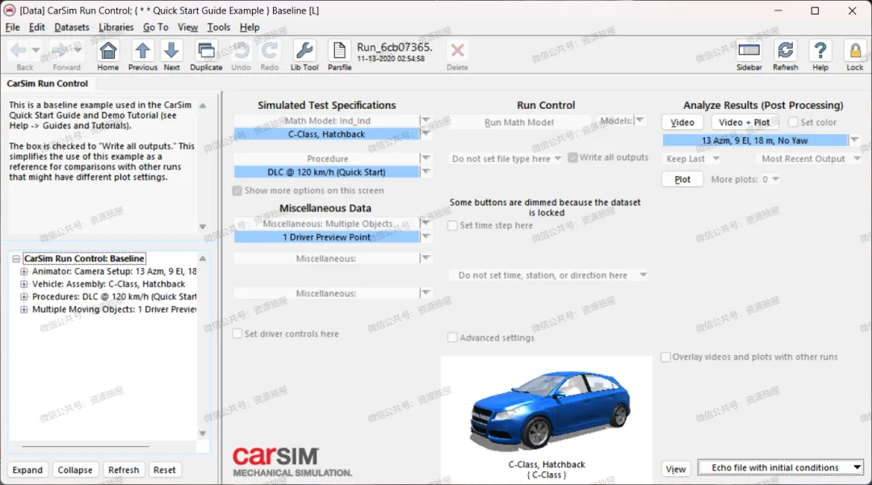Open the Go To menu
This screenshot has height=485, width=872.
(x=156, y=27)
